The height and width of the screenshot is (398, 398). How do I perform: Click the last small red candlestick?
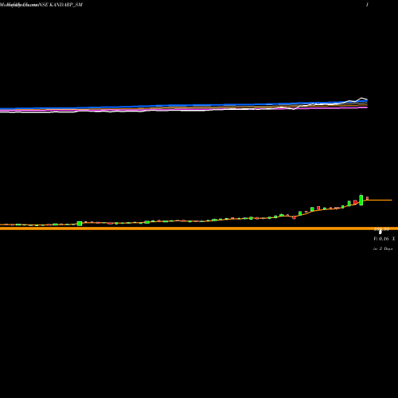pos(367,198)
